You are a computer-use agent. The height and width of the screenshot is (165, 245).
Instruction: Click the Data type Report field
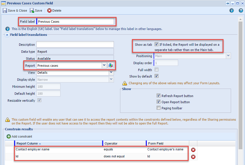tap(75, 52)
